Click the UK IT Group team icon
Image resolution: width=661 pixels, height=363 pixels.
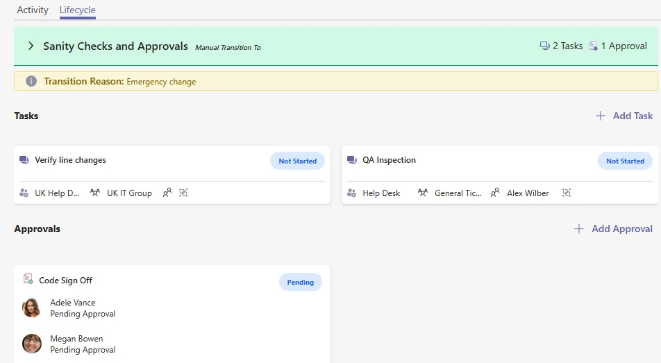(x=95, y=193)
